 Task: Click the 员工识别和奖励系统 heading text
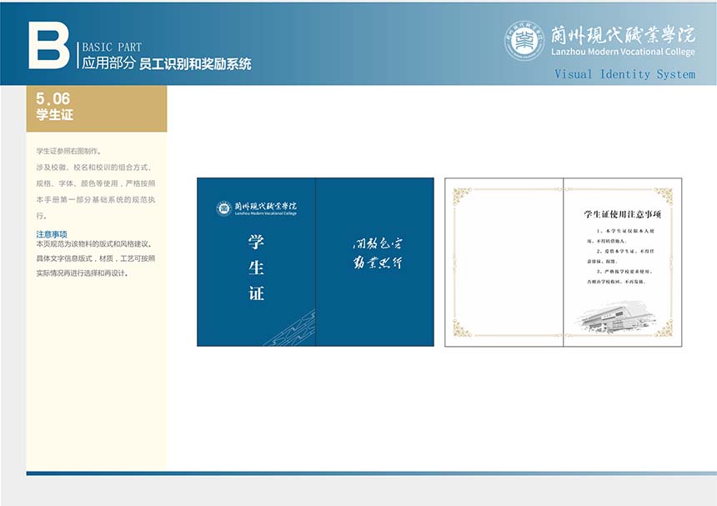195,64
